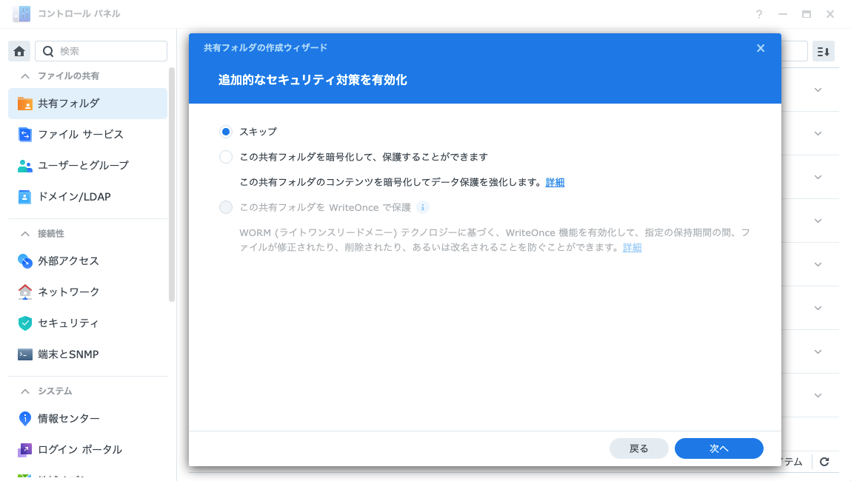Select the スキップ radio option
The height and width of the screenshot is (481, 851).
[x=226, y=132]
